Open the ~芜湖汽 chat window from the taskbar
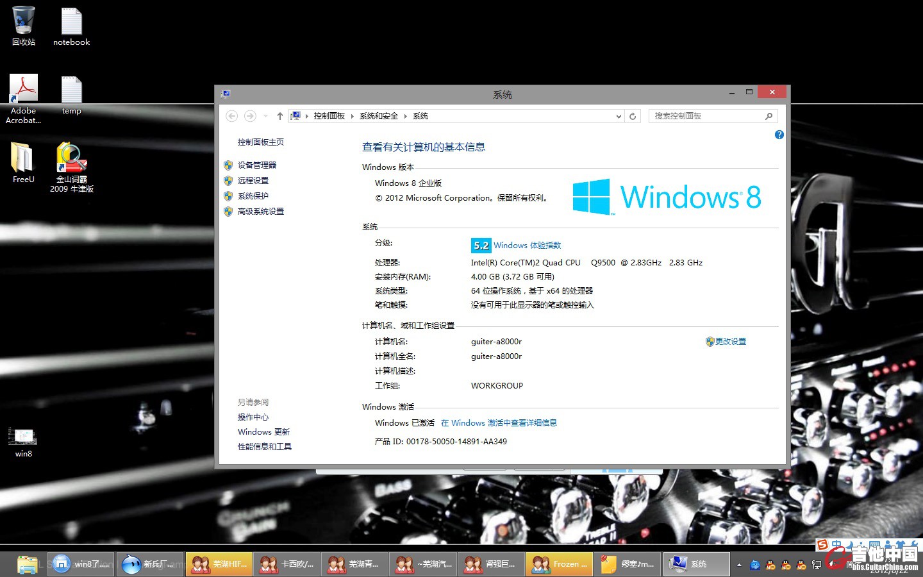 point(423,564)
